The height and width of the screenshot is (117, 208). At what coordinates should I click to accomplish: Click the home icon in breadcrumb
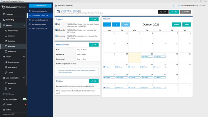[x=56, y=6]
